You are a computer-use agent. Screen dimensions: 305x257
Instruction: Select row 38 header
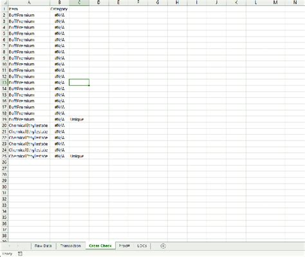click(x=4, y=236)
